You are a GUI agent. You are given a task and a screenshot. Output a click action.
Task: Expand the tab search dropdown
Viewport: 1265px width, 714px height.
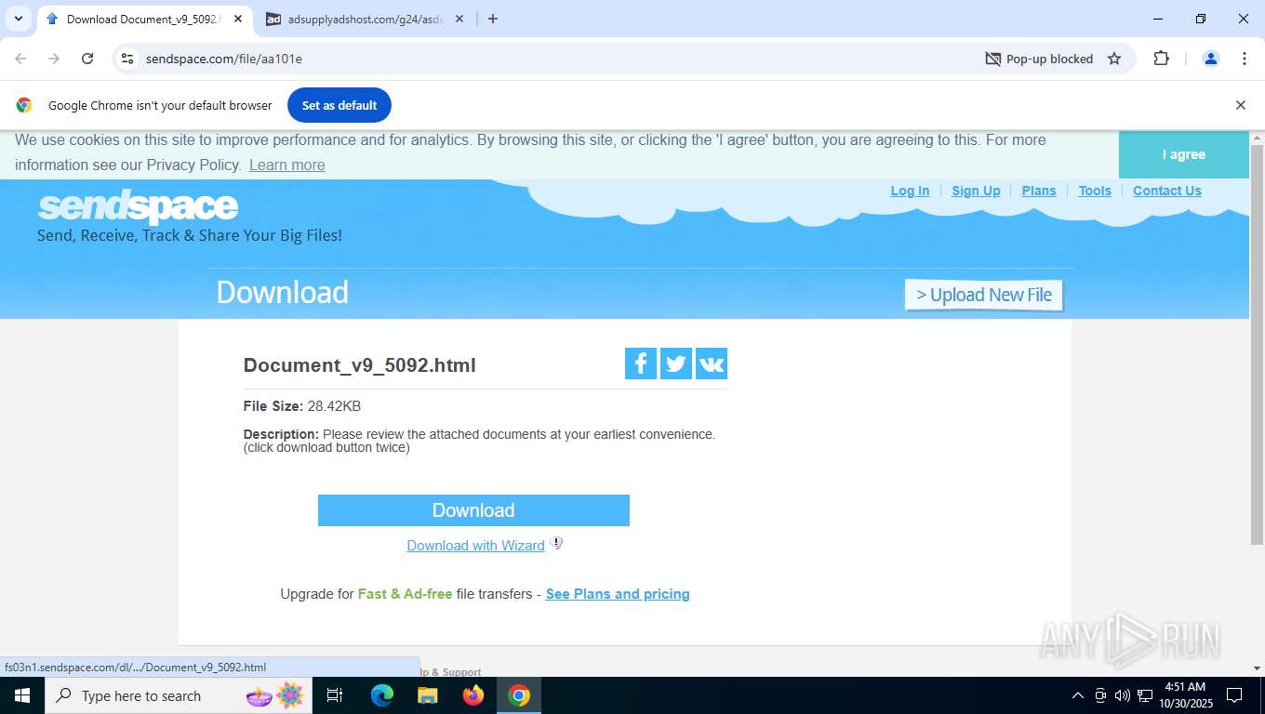click(19, 19)
